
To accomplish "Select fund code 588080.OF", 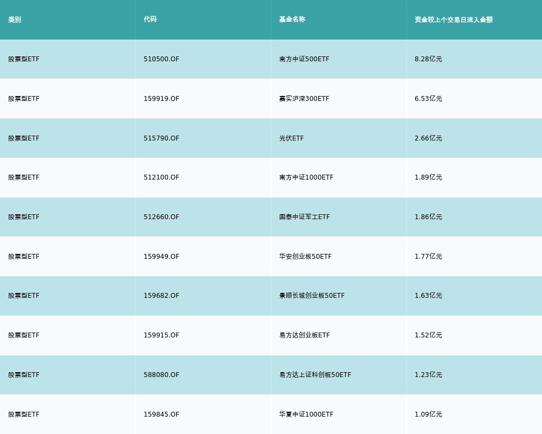I will [162, 375].
